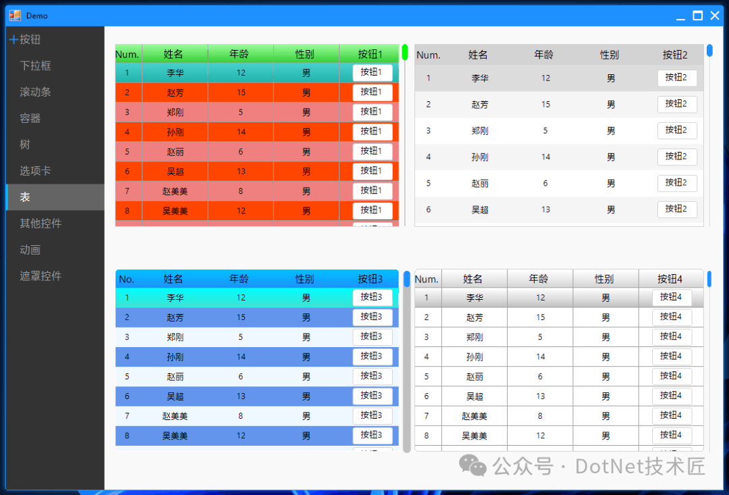
Task: Select 动画 in the sidebar
Action: [30, 250]
